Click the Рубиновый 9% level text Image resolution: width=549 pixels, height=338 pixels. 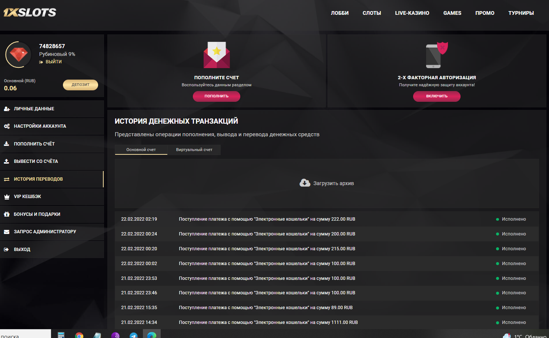(57, 54)
